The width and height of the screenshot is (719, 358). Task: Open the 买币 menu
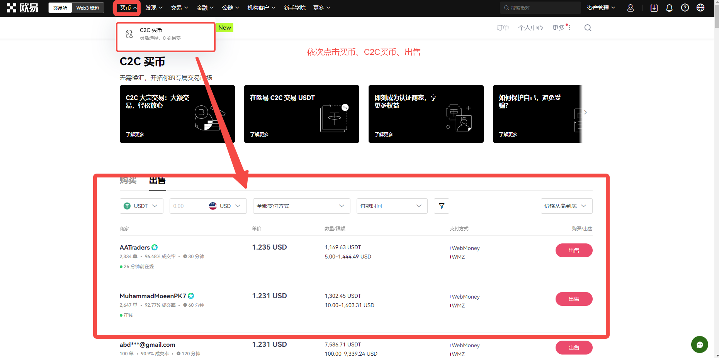coord(128,8)
